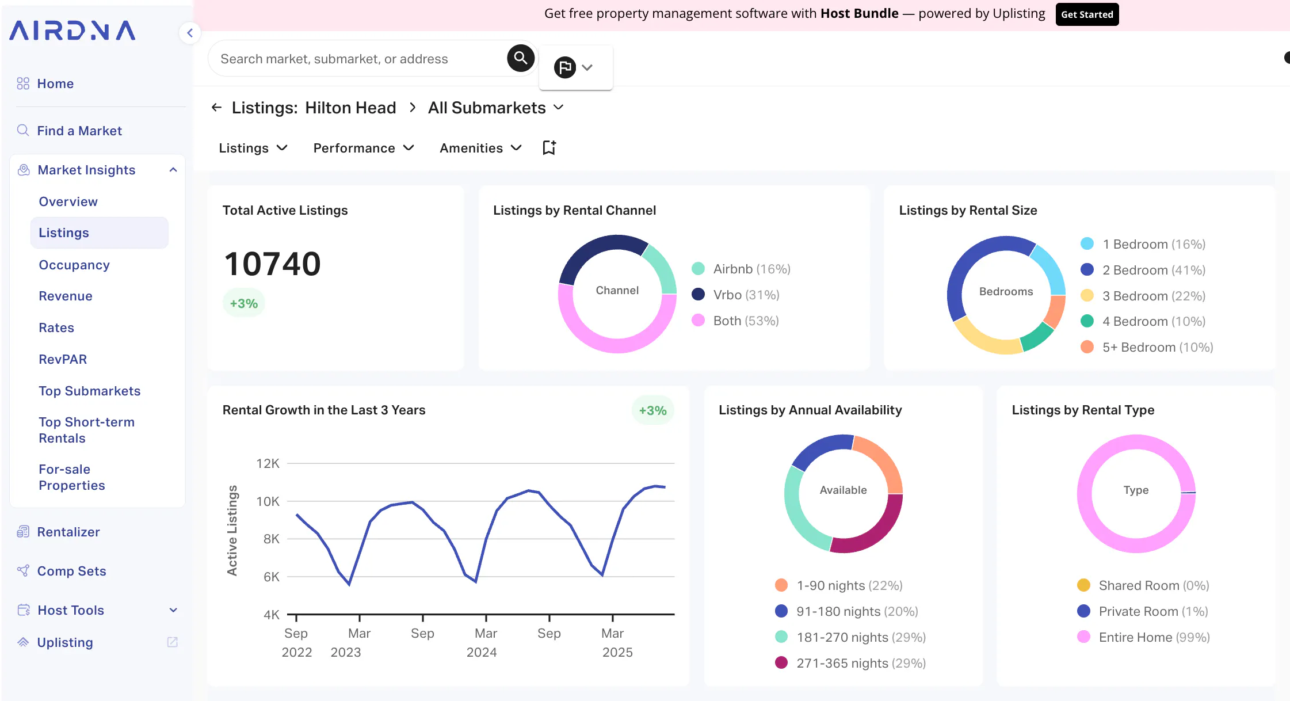This screenshot has width=1290, height=701.
Task: Click the 271-365 nights legend entry
Action: [850, 663]
